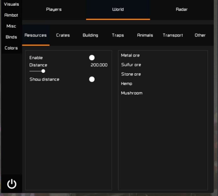Toggle the Show distance switch
218x196 pixels.
tap(92, 79)
